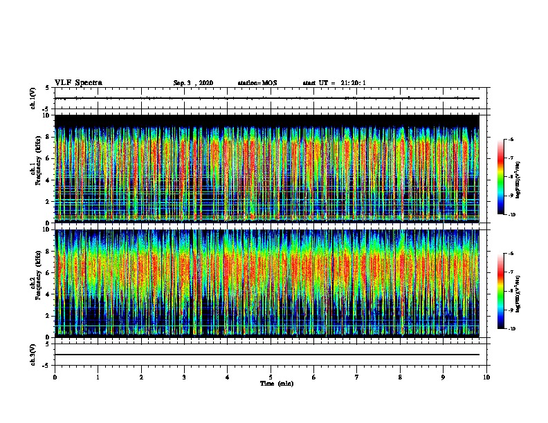
Task: Click the ch.3(V) flat waveform panel
Action: 271,355
